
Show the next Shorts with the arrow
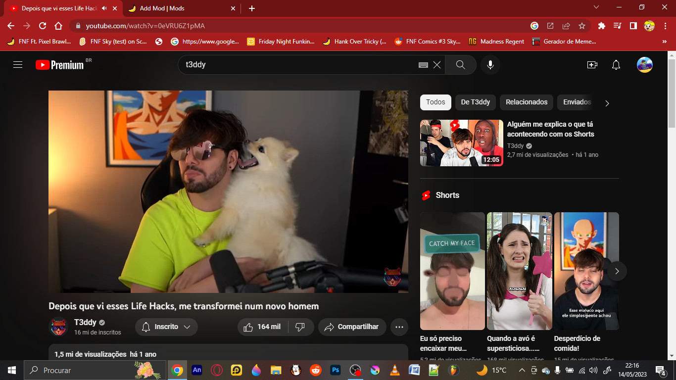click(617, 271)
